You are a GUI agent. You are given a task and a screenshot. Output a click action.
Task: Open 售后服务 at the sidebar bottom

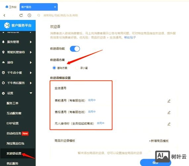click(13, 163)
